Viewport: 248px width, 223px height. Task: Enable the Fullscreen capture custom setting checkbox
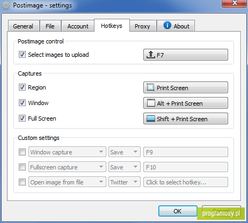(22, 167)
